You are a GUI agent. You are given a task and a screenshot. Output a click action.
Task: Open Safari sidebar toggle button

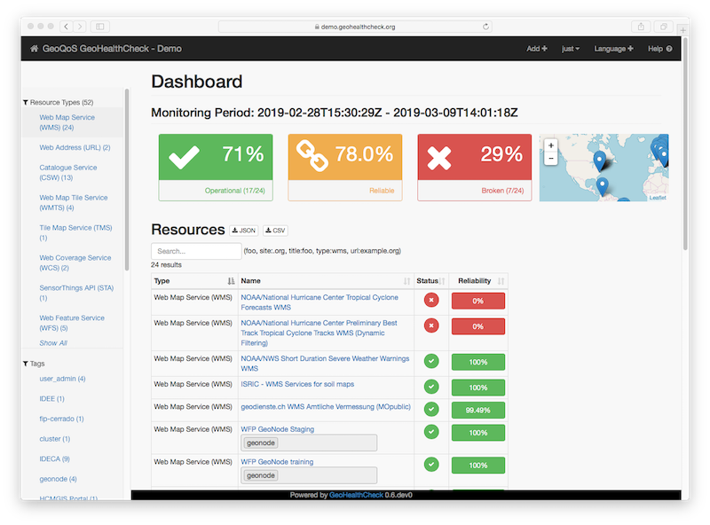point(99,27)
